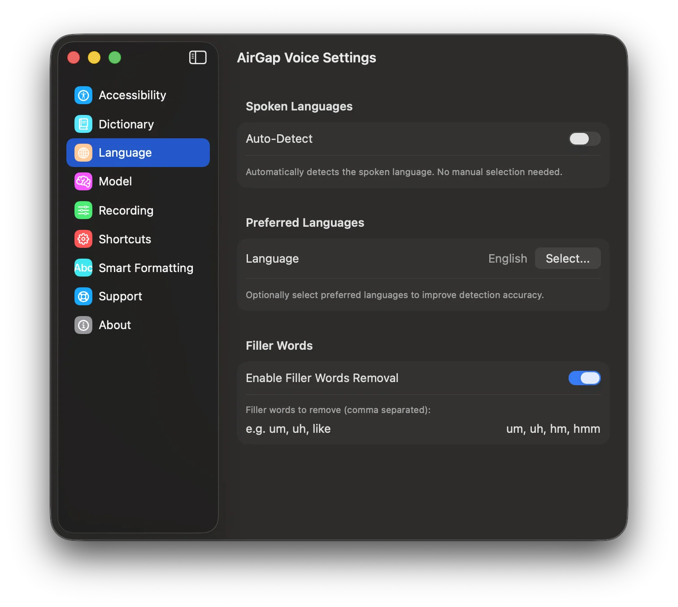Click the 'Optionally select preferred languages' hint

click(x=395, y=295)
